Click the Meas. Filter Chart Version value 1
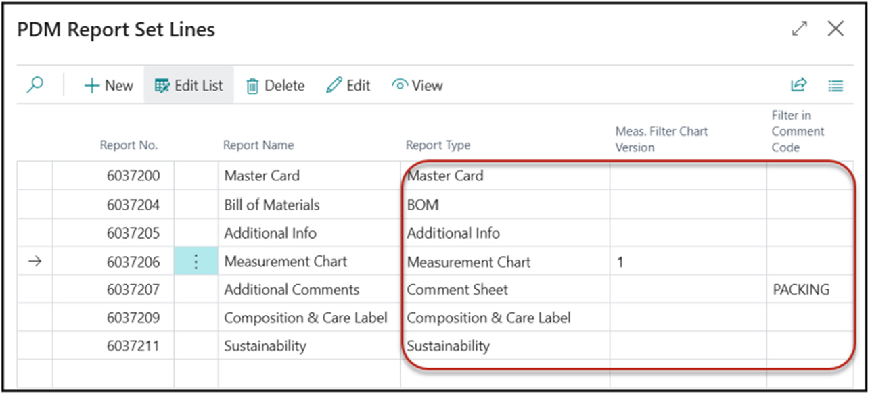This screenshot has width=870, height=394. tap(620, 262)
